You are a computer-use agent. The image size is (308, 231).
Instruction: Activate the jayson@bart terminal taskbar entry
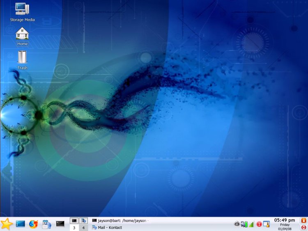120,221
